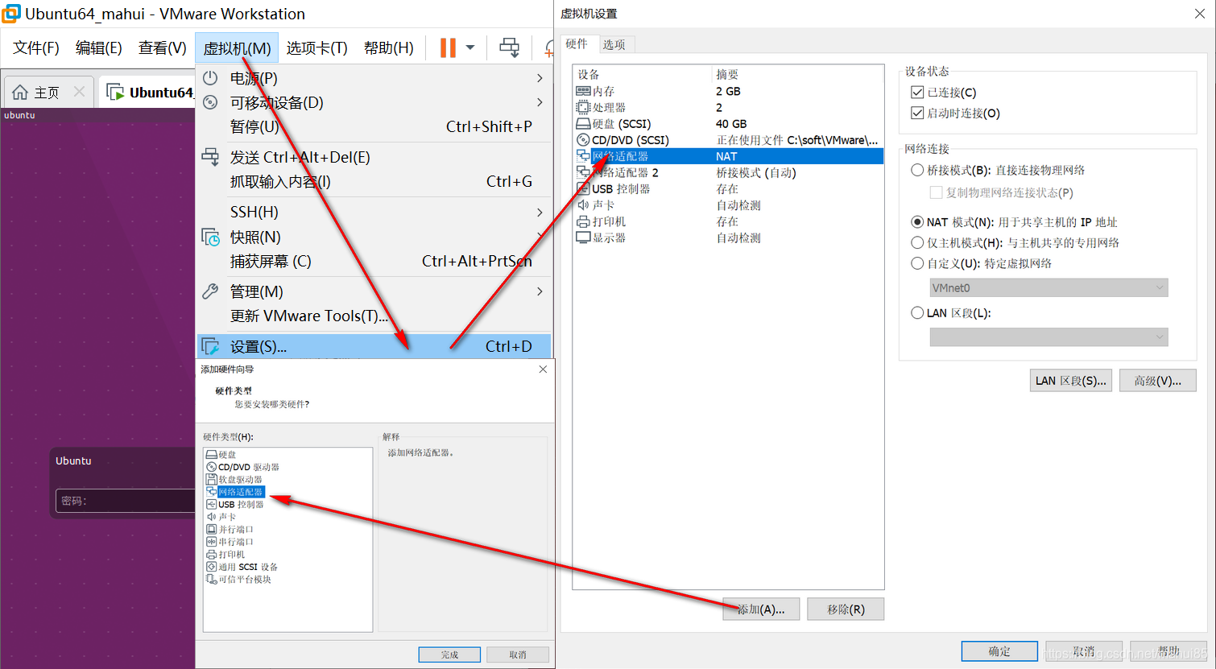The image size is (1216, 669).
Task: Click the send Ctrl+Alt+Del toolbar icon
Action: 509,47
